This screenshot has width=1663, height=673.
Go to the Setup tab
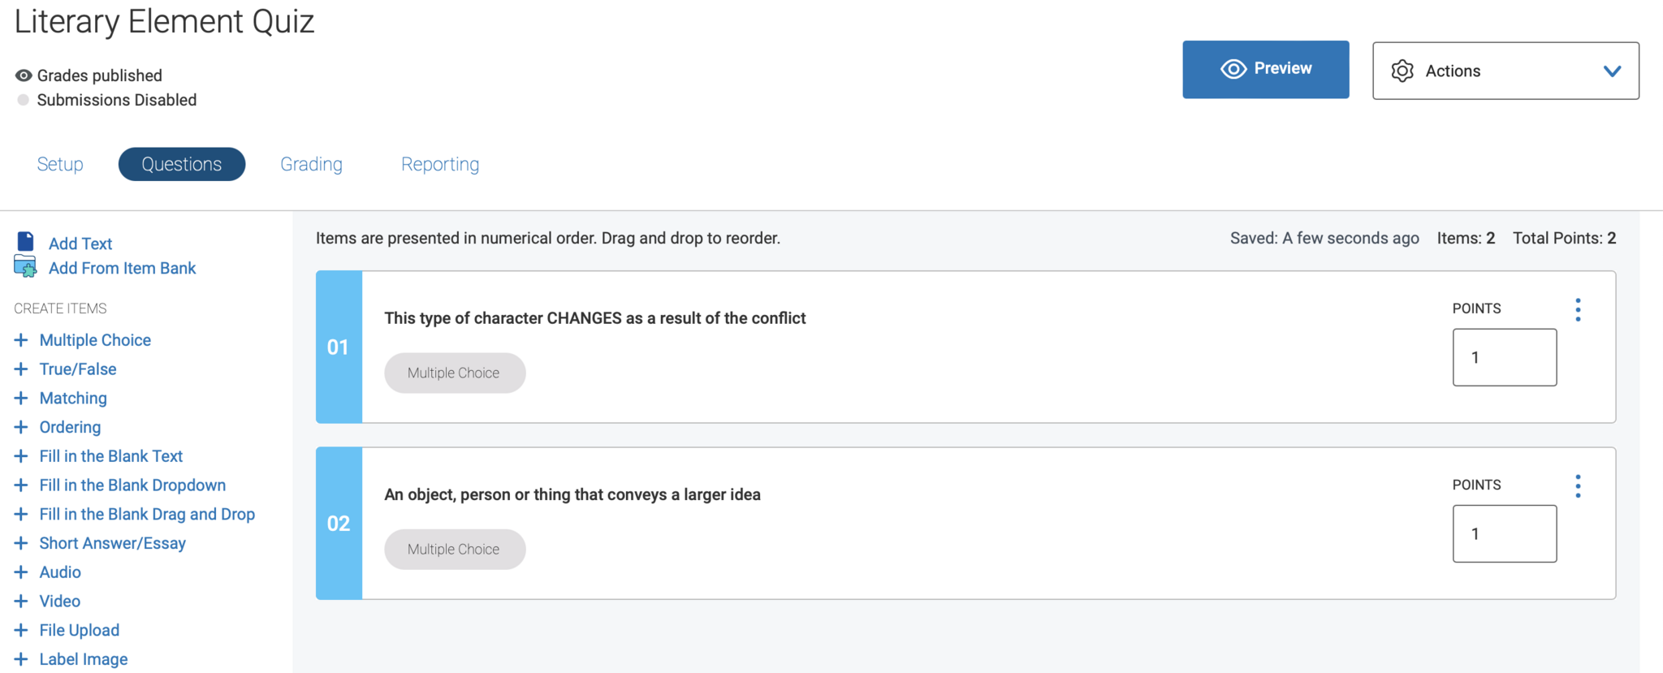coord(60,164)
